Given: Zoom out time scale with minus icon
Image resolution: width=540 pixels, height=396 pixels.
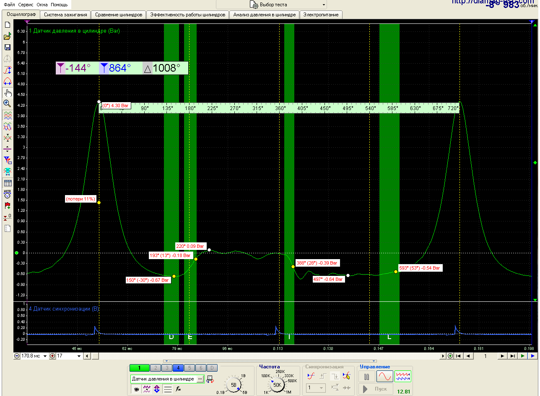Looking at the screenshot, I should coord(17,356).
